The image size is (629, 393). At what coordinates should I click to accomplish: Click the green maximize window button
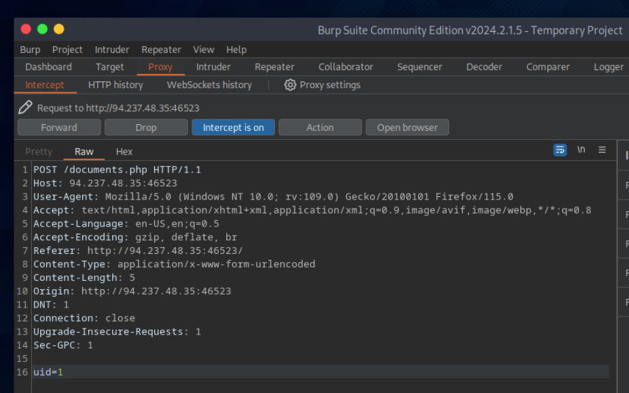point(42,29)
